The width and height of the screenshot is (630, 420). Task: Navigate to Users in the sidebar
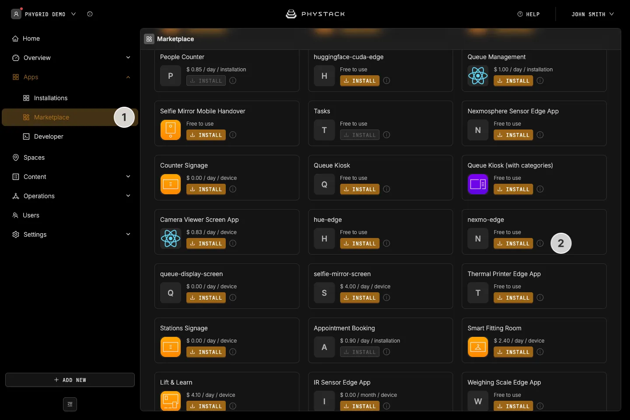tap(70, 215)
